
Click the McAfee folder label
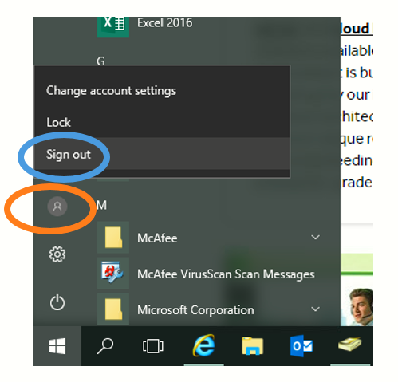pyautogui.click(x=157, y=238)
